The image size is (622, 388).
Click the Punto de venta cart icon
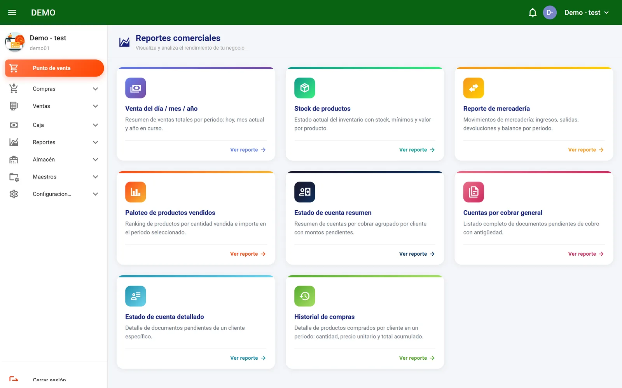pos(14,68)
